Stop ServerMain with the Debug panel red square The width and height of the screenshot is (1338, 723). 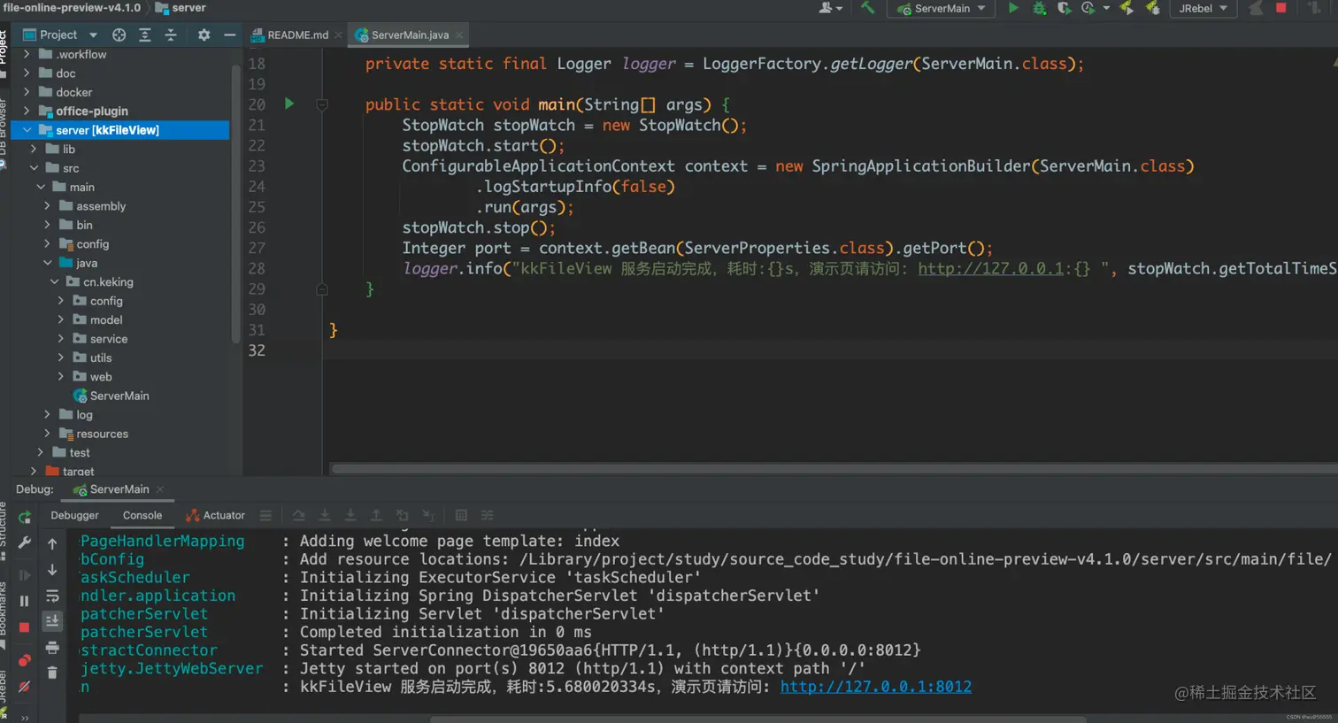[x=25, y=627]
